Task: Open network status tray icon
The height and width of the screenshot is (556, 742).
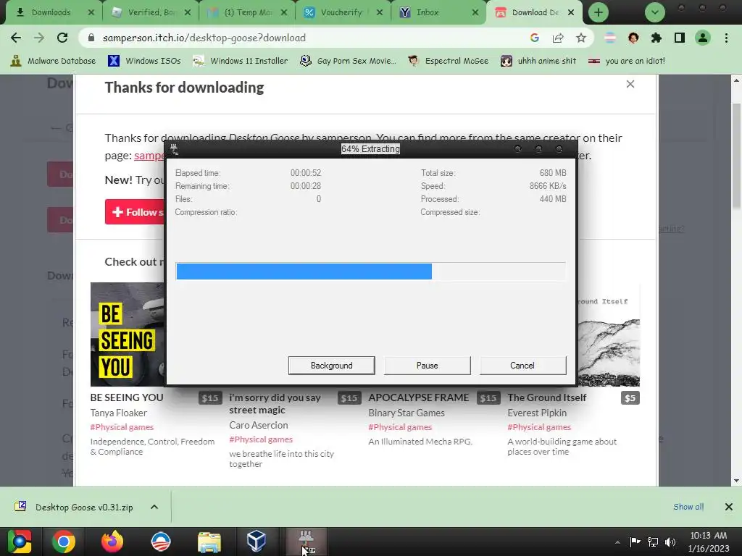Action: tap(653, 542)
